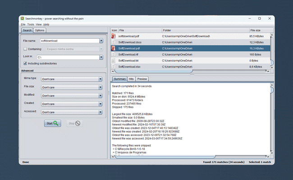
Task: Click the unknown-type icon beside SoftDownload.xlsx
Action: pyautogui.click(x=114, y=67)
